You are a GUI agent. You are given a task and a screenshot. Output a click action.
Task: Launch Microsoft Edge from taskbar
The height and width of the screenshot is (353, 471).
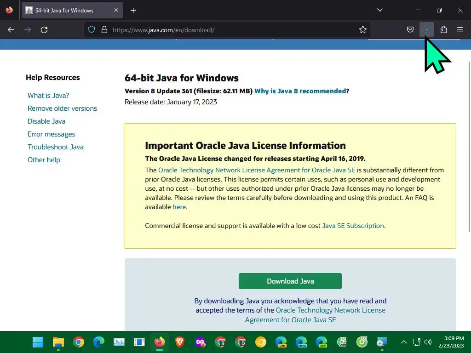tap(98, 342)
